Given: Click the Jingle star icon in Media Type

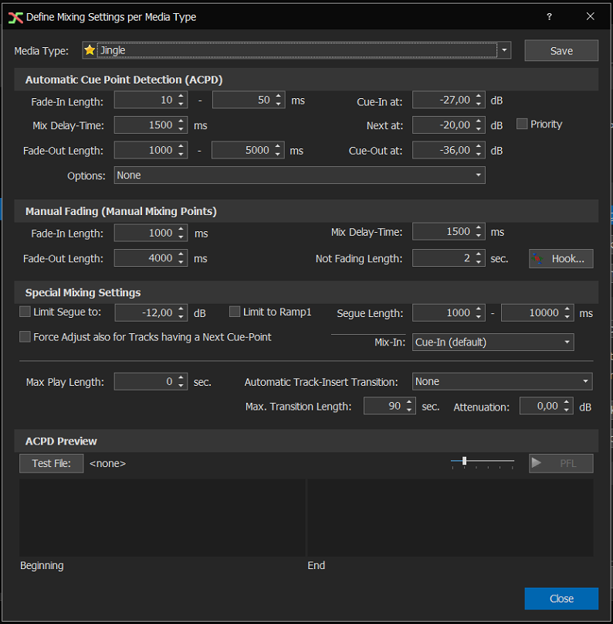Looking at the screenshot, I should [x=90, y=51].
